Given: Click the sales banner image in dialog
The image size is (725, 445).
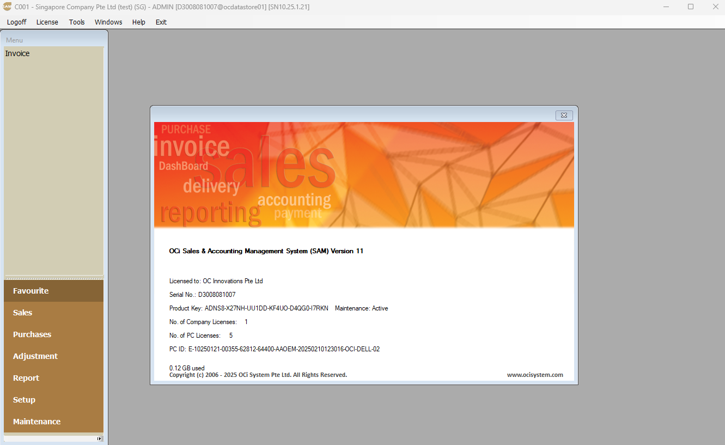Looking at the screenshot, I should tap(364, 175).
